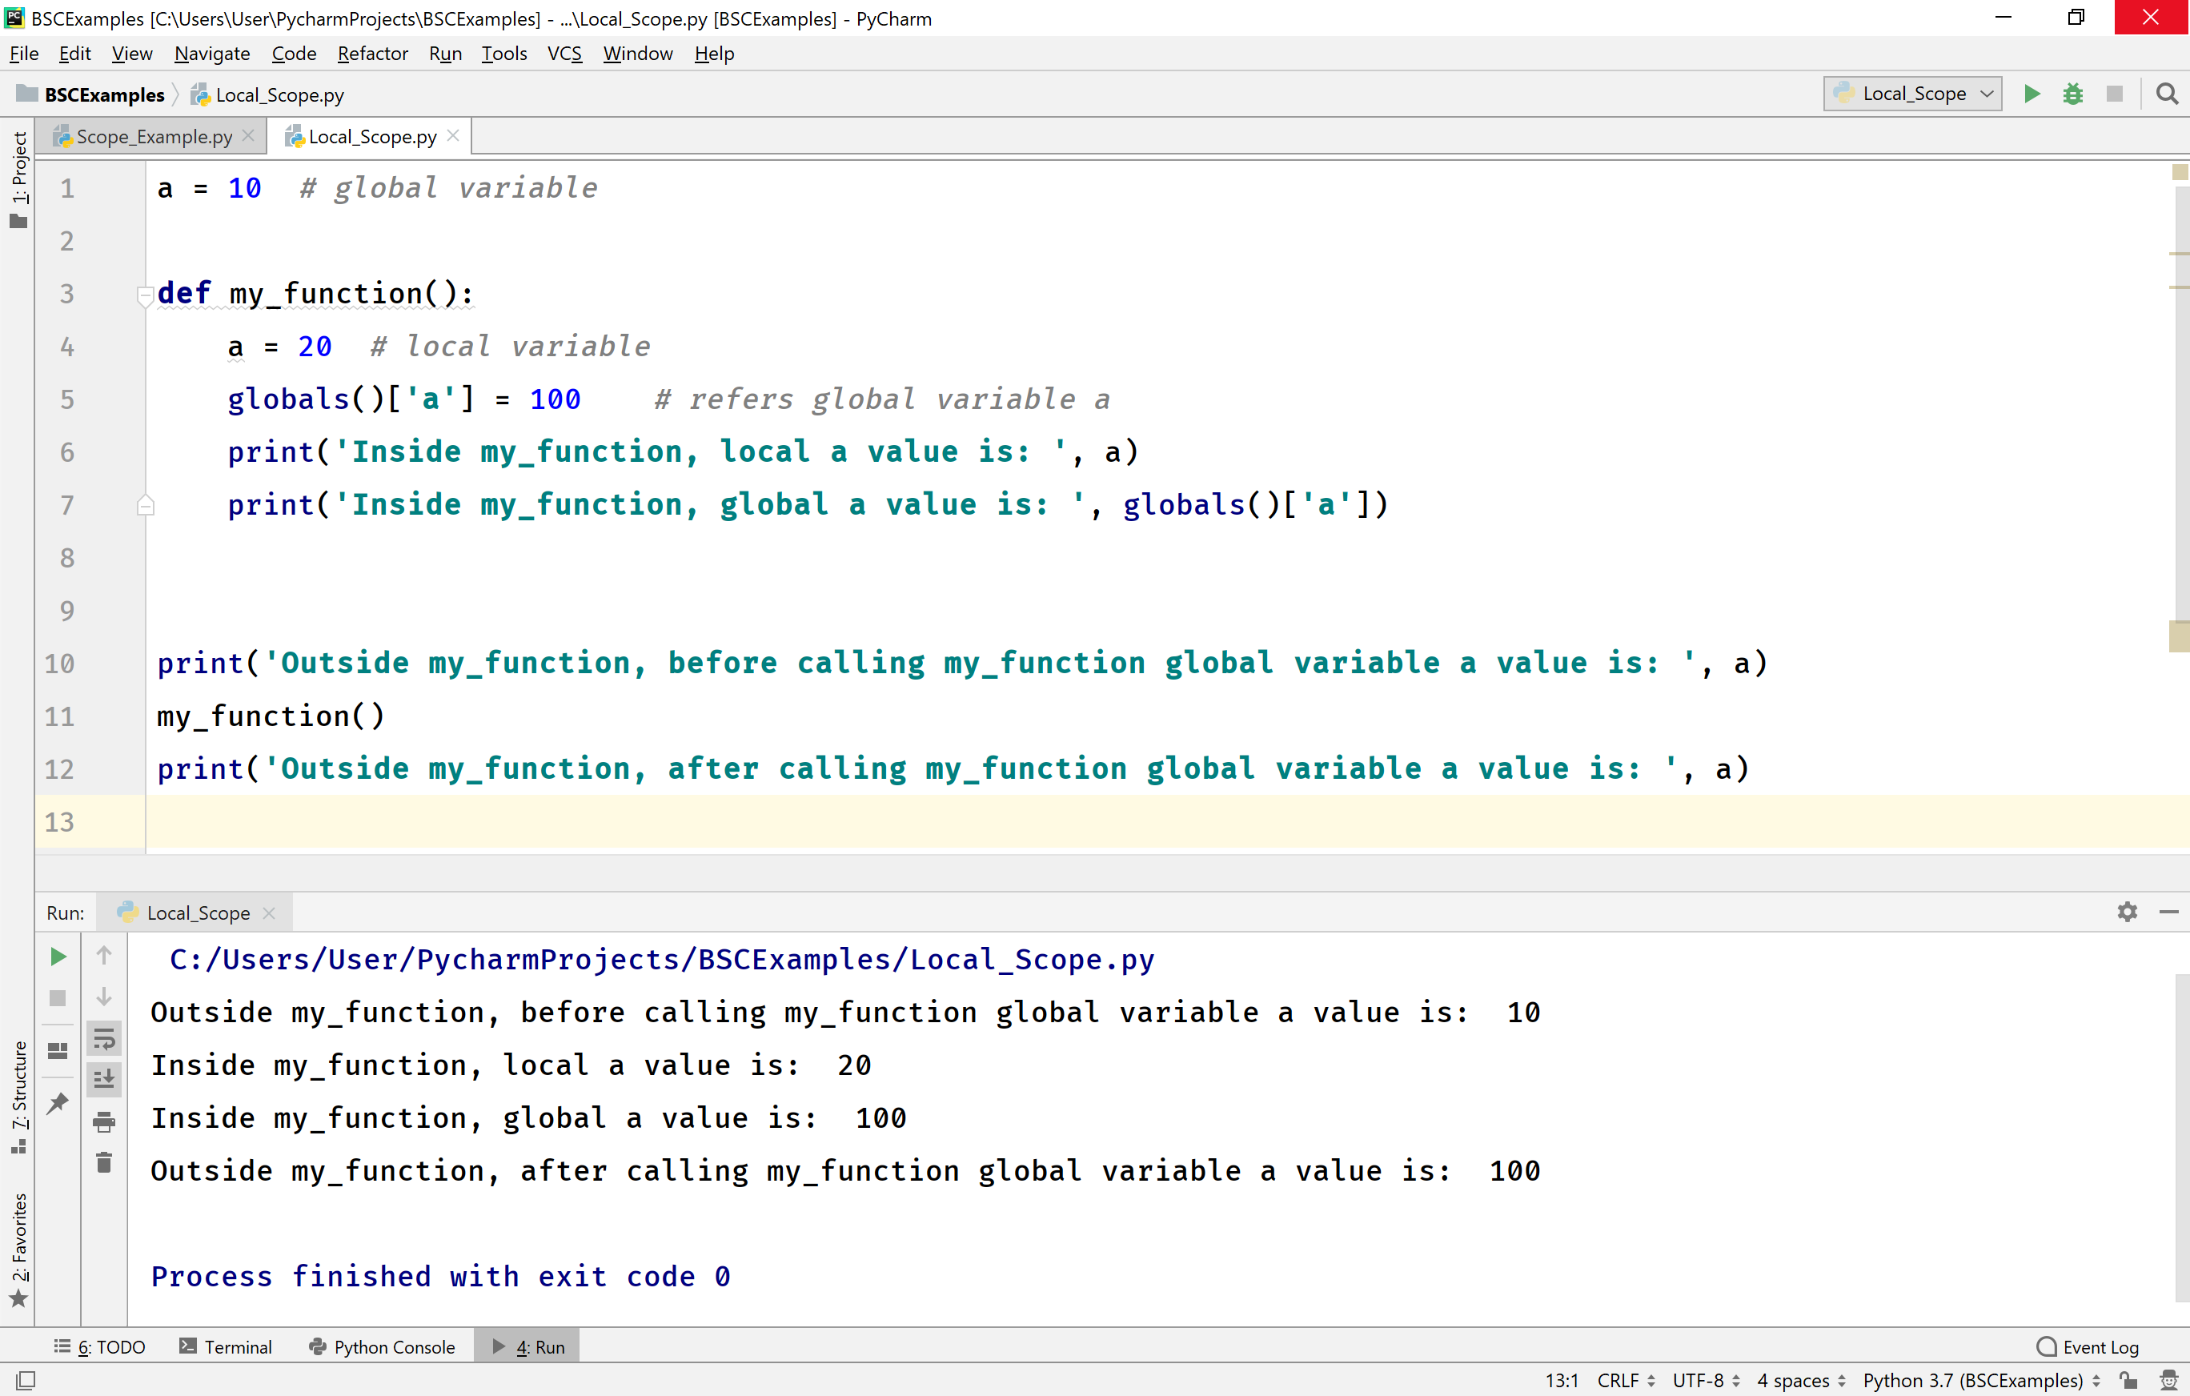Toggle scroll to end of output

click(x=104, y=1080)
